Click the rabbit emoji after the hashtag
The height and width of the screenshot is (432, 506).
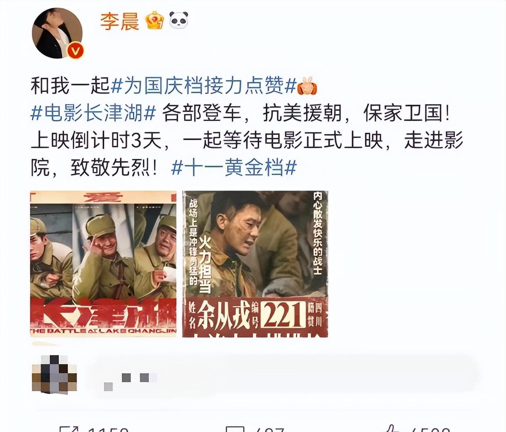[x=307, y=86]
